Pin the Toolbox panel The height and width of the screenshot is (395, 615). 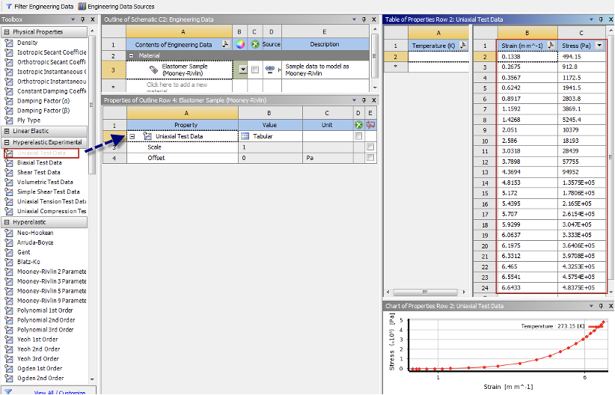click(83, 19)
